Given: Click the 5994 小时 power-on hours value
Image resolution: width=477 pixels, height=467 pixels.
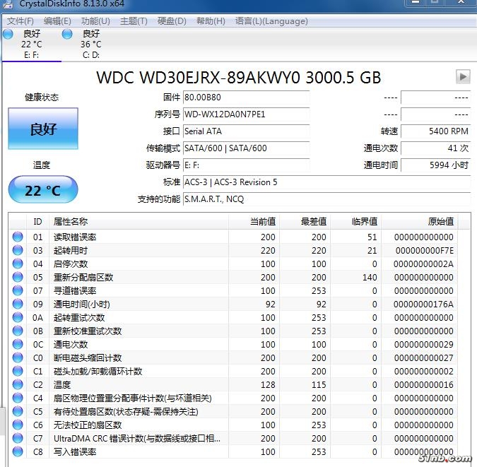Looking at the screenshot, I should pyautogui.click(x=435, y=165).
